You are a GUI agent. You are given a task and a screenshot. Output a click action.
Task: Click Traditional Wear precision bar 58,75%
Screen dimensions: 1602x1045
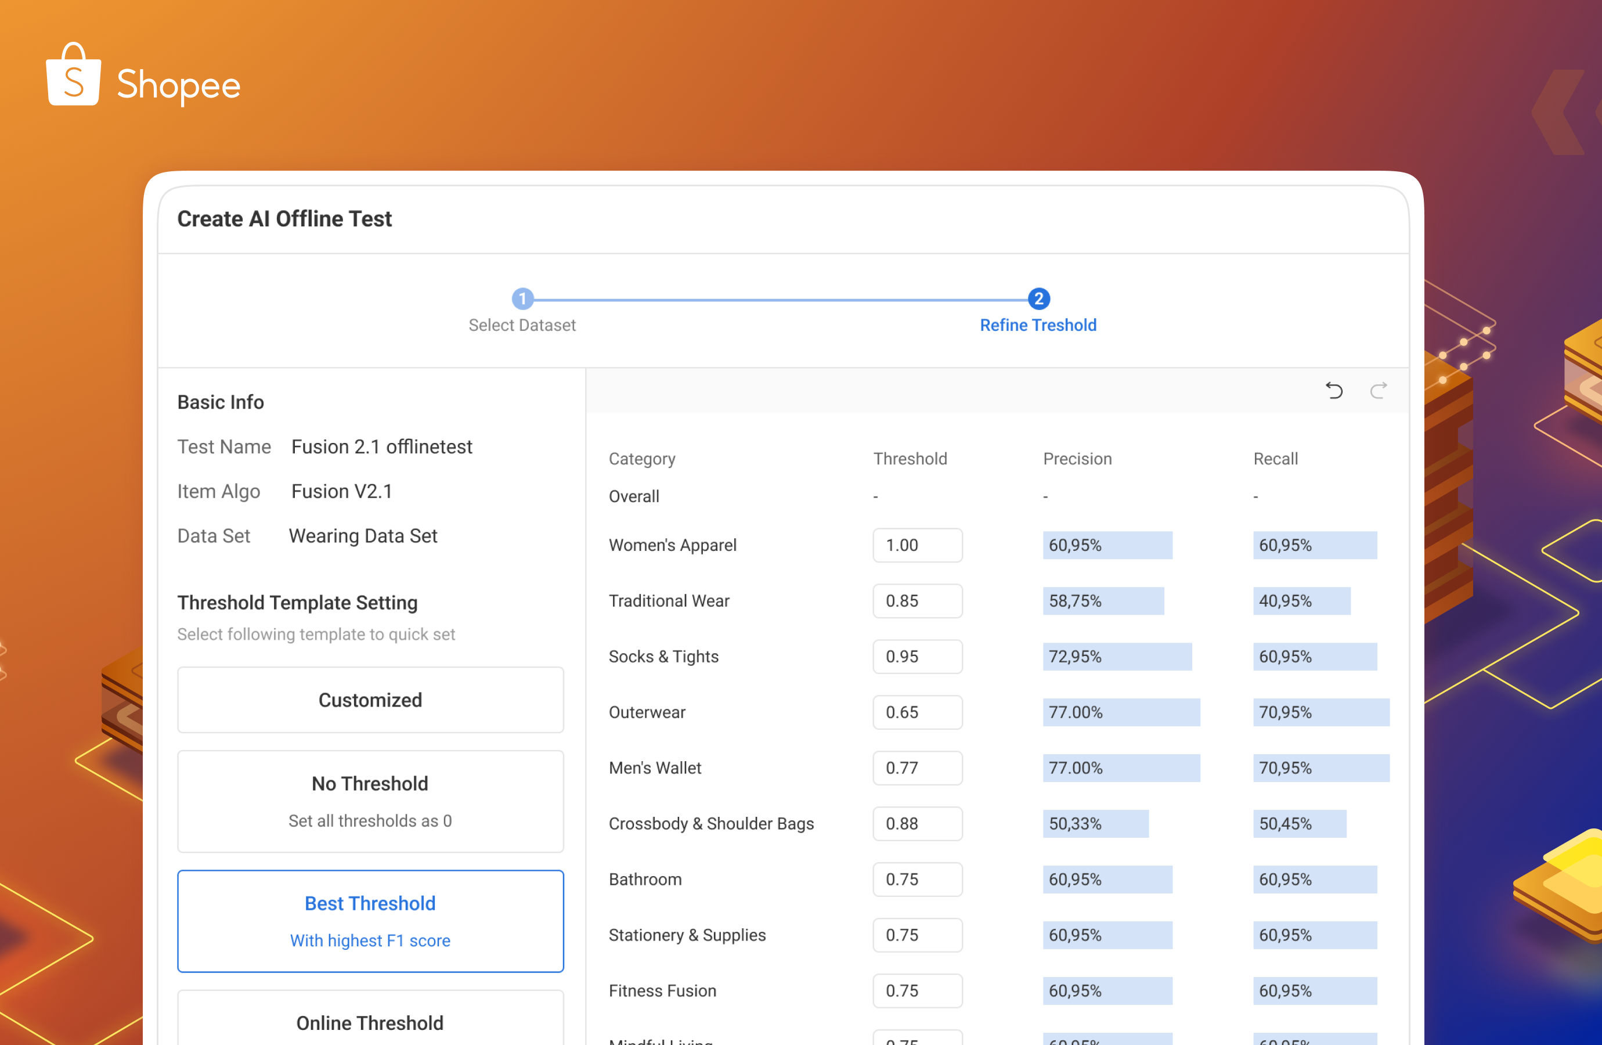[x=1103, y=601]
